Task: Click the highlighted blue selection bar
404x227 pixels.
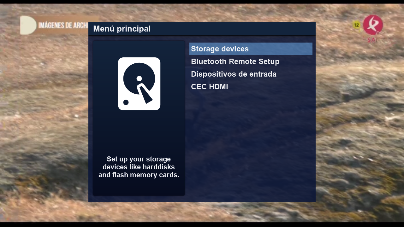Action: coord(251,49)
